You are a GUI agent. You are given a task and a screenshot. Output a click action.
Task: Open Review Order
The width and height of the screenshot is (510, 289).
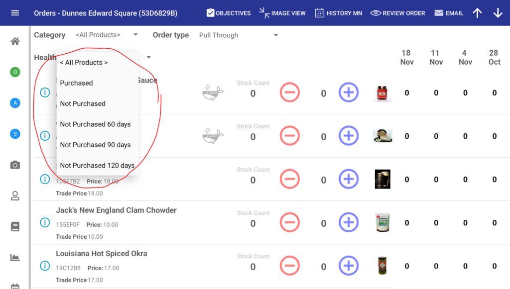point(397,13)
